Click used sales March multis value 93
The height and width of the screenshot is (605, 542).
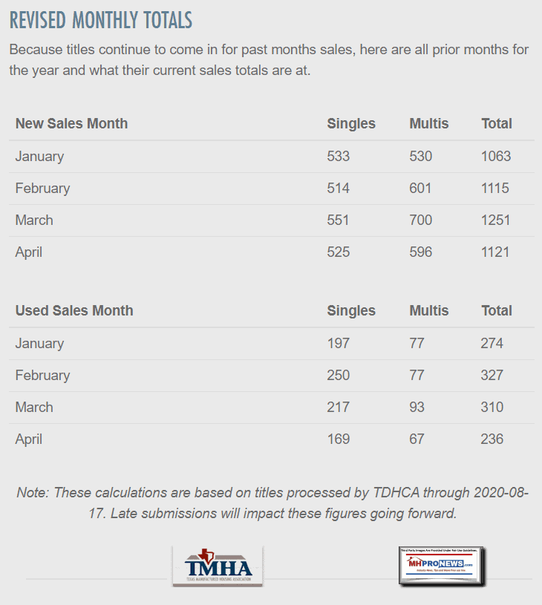(x=417, y=408)
